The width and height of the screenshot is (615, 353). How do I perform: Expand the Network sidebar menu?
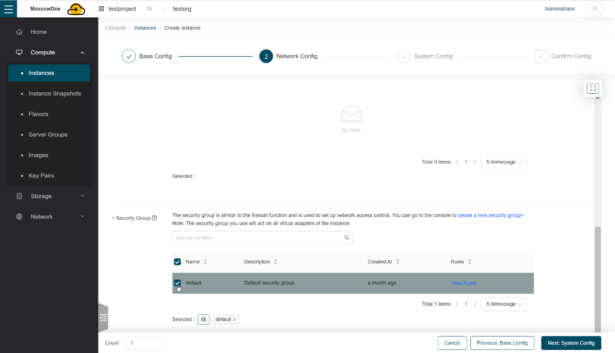pyautogui.click(x=49, y=217)
